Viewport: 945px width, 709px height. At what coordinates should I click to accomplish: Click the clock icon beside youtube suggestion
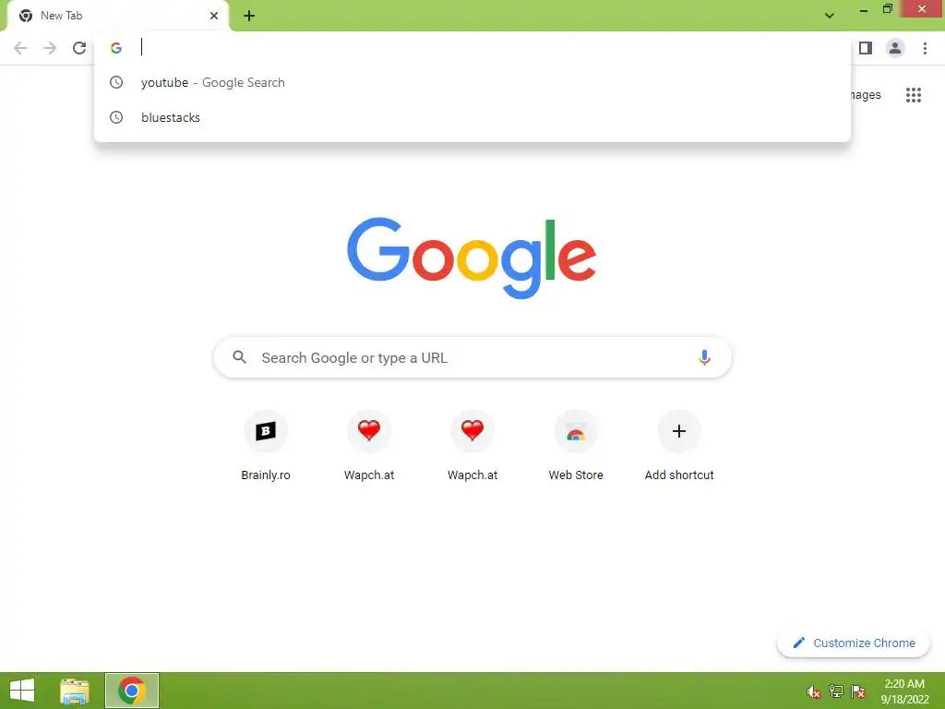(x=116, y=82)
